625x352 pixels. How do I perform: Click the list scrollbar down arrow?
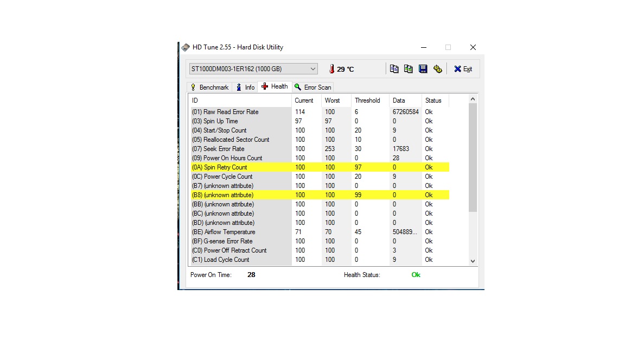coord(473,261)
